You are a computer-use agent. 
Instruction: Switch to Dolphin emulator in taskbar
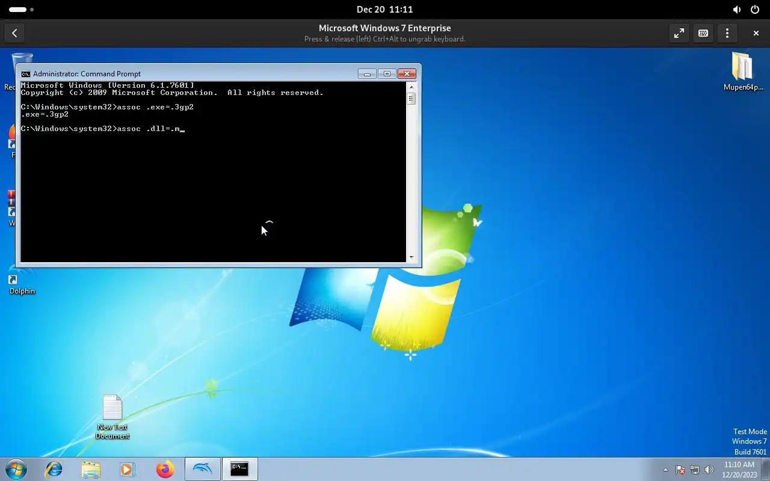[x=202, y=469]
